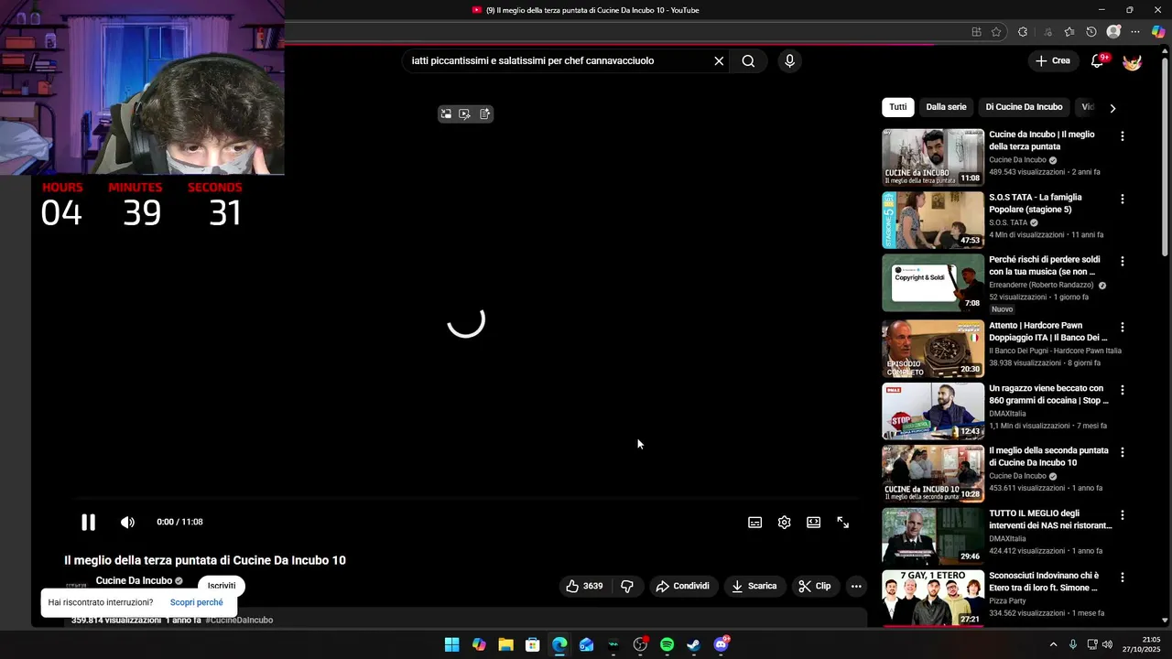The width and height of the screenshot is (1172, 659).
Task: Open Steam from taskbar
Action: [x=693, y=645]
